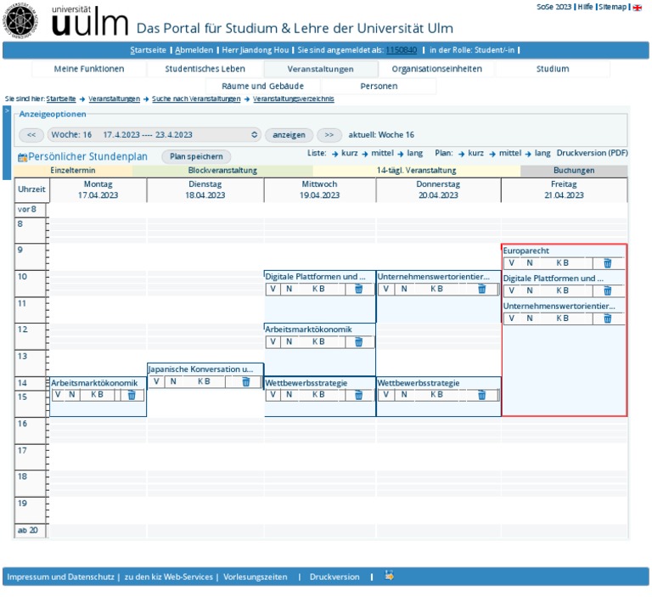The height and width of the screenshot is (597, 652).
Task: Trash the Japanische Konversation entry
Action: [245, 381]
